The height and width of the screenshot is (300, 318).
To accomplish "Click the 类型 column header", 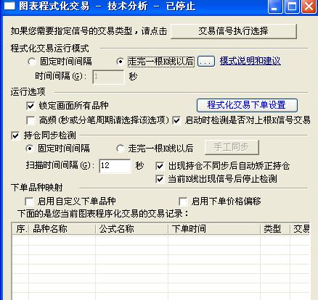I will tap(275, 229).
